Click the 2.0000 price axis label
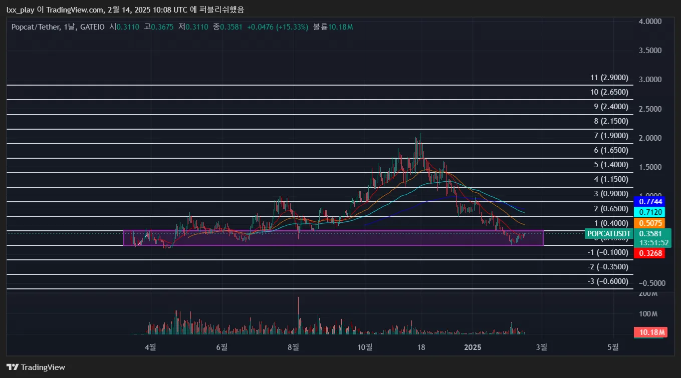Image resolution: width=681 pixels, height=378 pixels. tap(651, 138)
